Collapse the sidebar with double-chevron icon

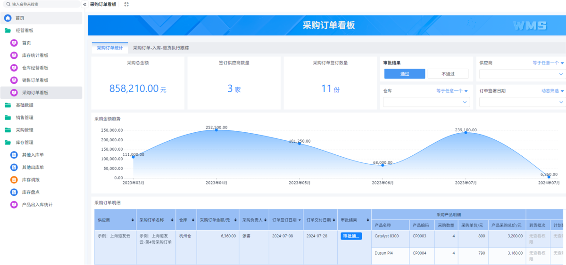click(x=84, y=4)
